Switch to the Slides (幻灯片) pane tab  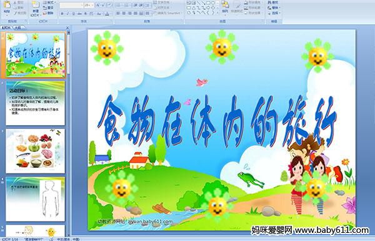pyautogui.click(x=6, y=28)
